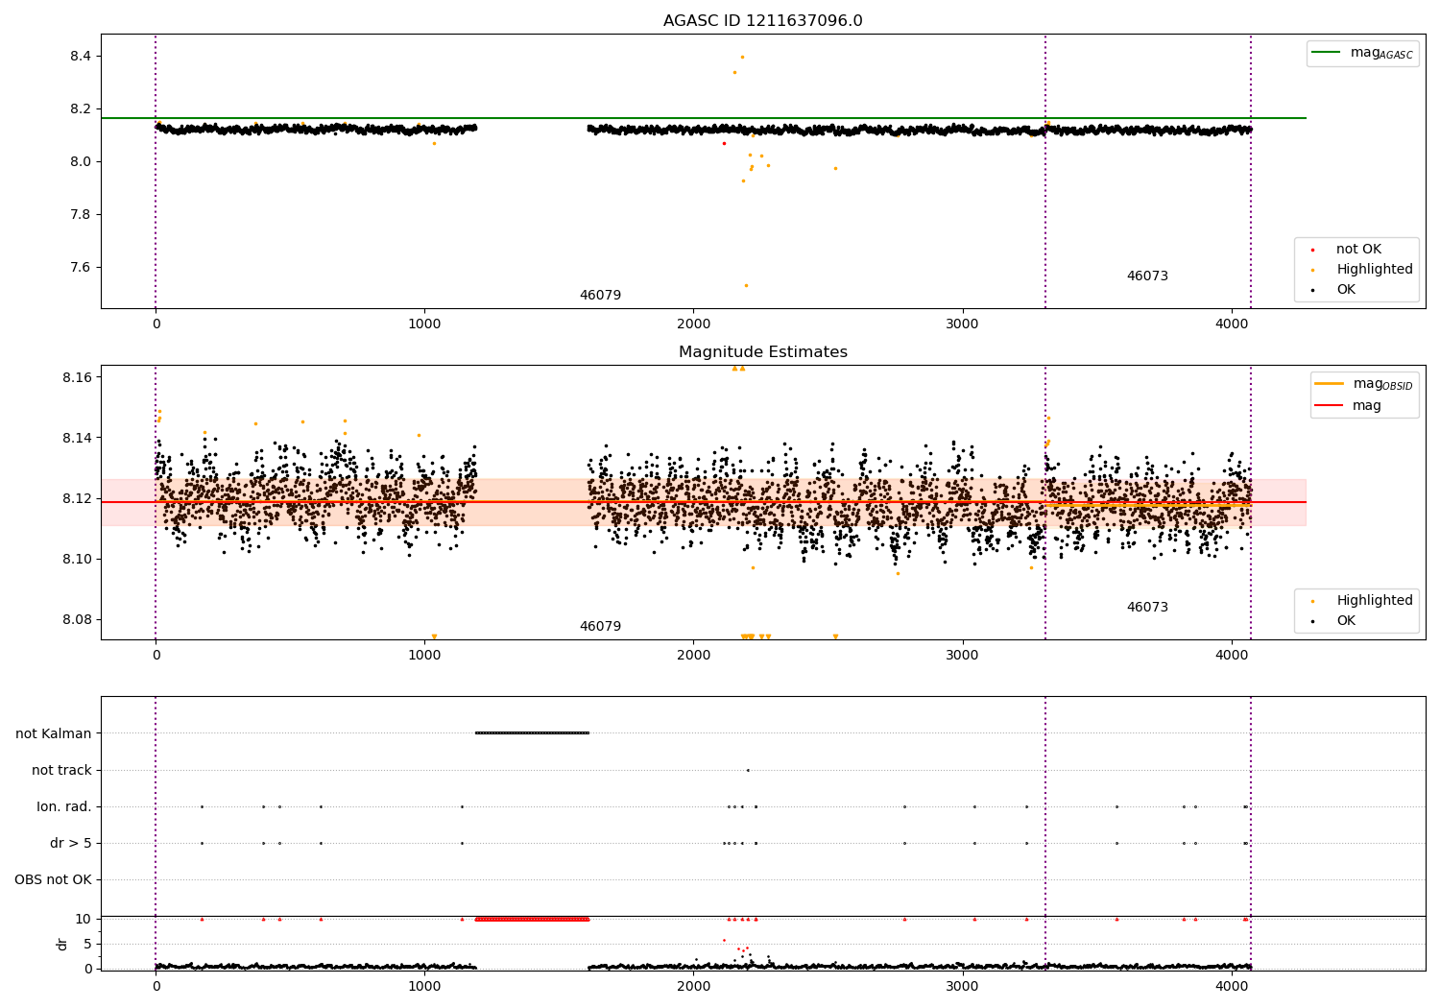Select the 8.0 y-axis tick label
This screenshot has width=1440, height=1008.
click(81, 161)
